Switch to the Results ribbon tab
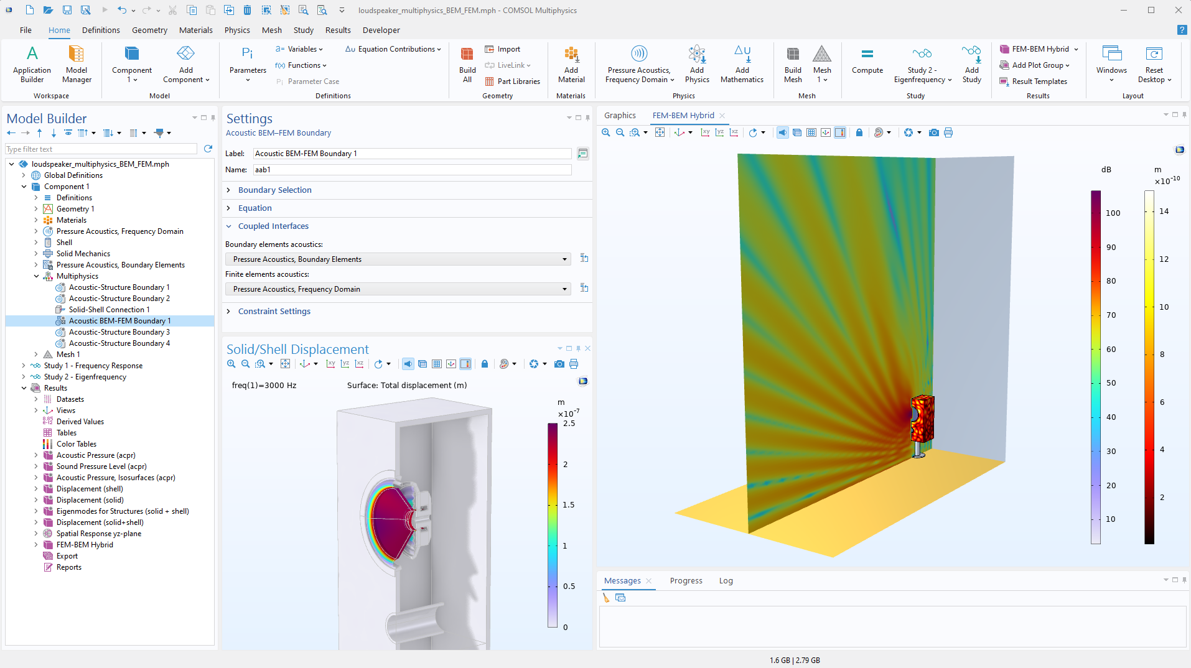This screenshot has width=1191, height=668. click(338, 30)
